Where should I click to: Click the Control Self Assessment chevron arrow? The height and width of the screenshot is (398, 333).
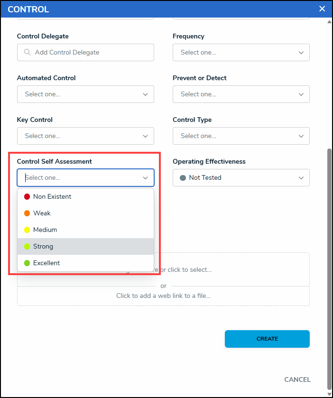[x=145, y=178]
